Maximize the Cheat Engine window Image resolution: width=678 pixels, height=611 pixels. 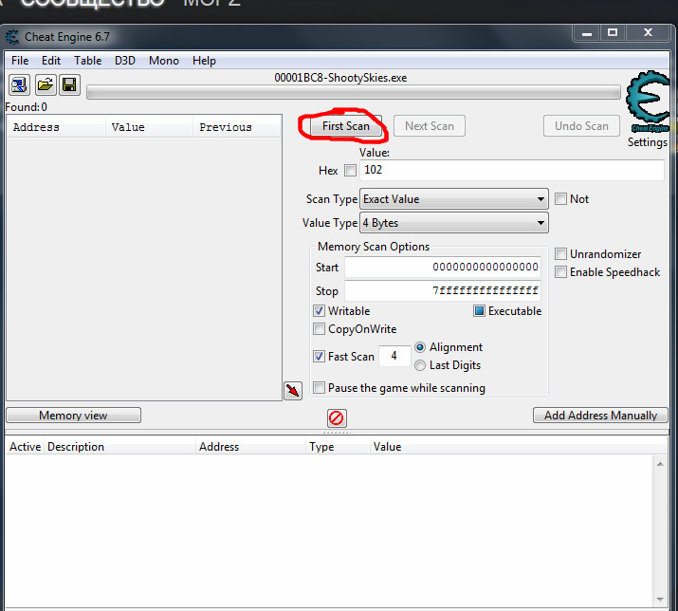(613, 33)
